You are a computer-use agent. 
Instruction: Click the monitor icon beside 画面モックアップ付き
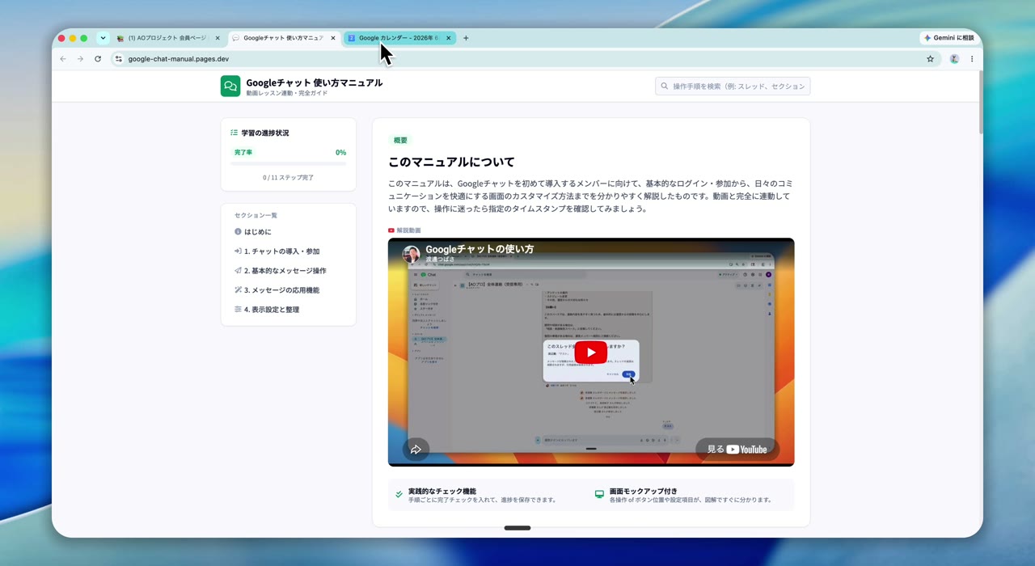[x=599, y=494]
